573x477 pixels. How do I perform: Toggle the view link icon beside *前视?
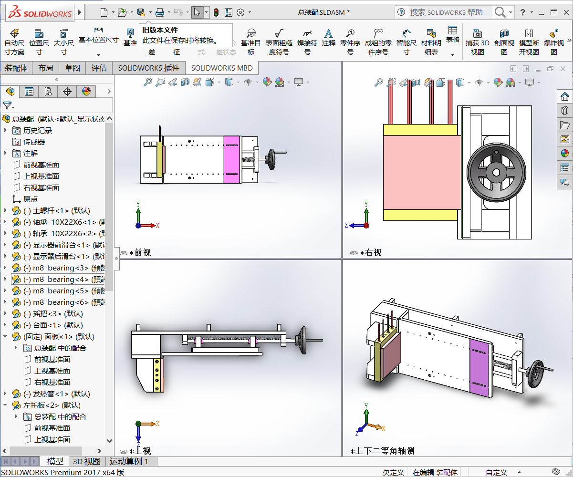(x=124, y=253)
